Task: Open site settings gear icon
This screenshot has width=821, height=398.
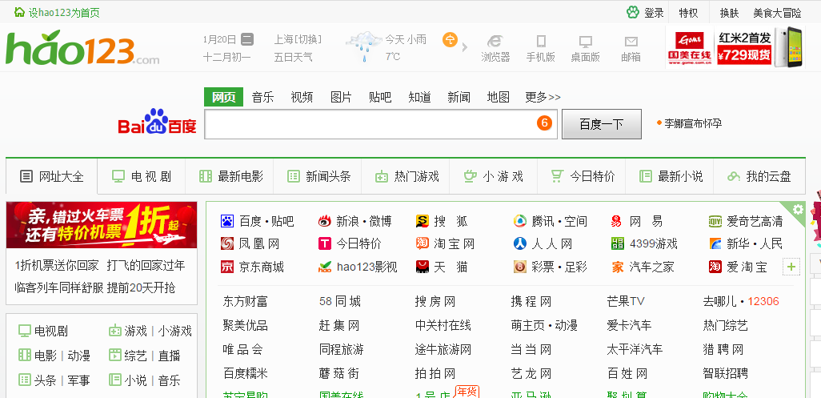Action: coord(797,209)
